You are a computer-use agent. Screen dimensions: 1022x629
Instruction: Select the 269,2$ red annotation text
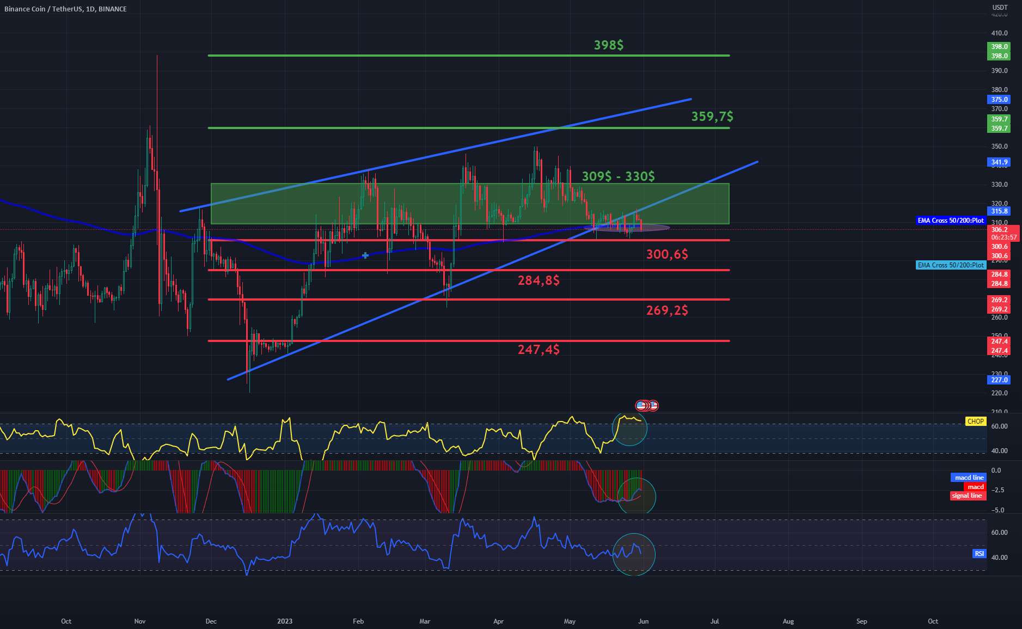point(667,310)
